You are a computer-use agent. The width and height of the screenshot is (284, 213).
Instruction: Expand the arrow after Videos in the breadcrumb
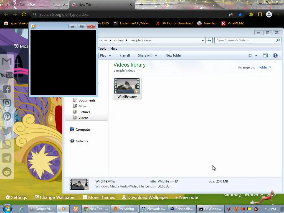(x=127, y=40)
